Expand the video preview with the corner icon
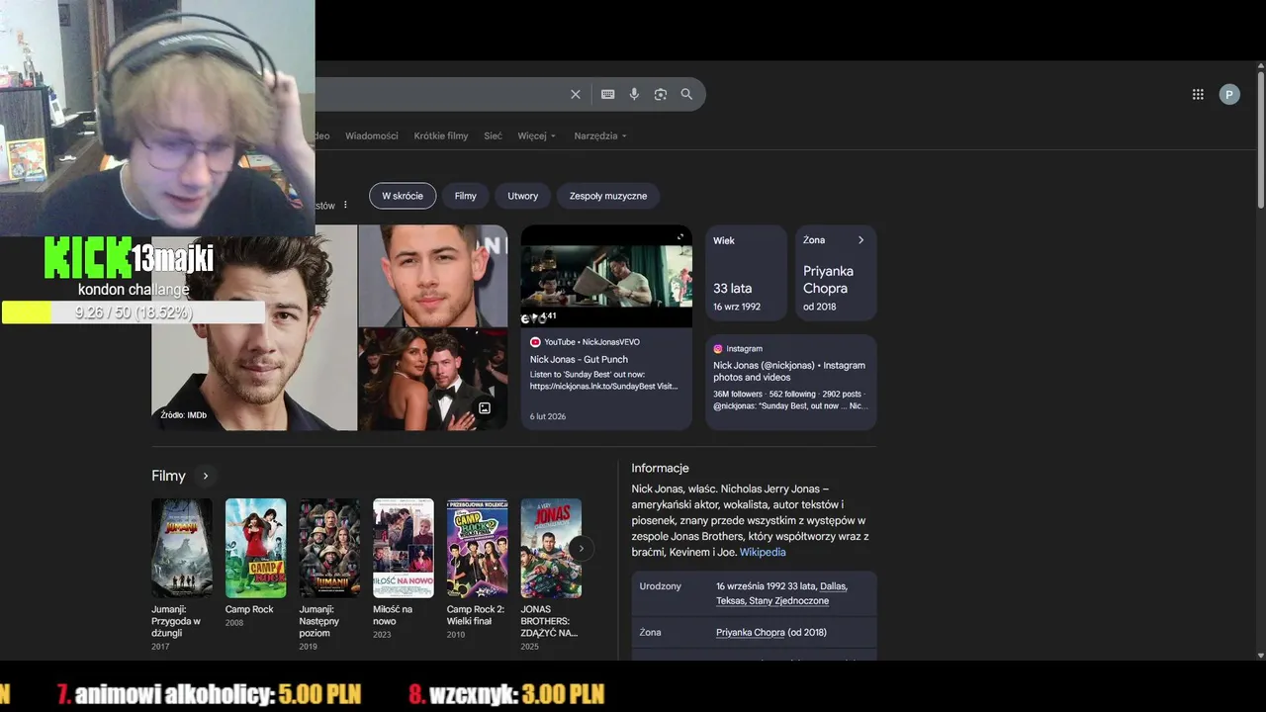 pos(679,237)
